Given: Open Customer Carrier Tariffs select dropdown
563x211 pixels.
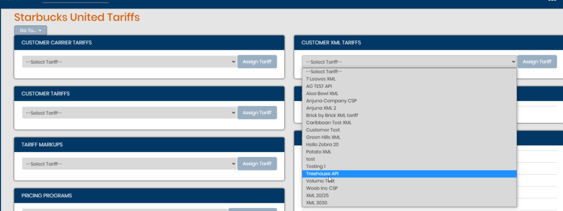Looking at the screenshot, I should point(129,62).
